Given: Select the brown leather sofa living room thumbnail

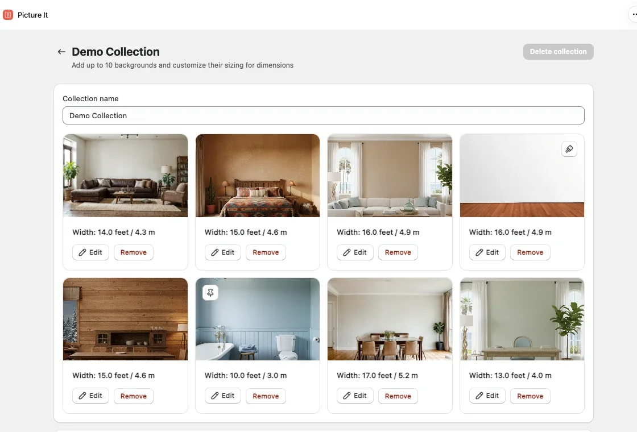Looking at the screenshot, I should (x=126, y=176).
